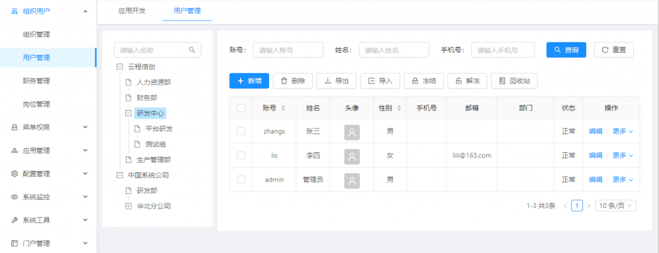Screen dimensions: 659x253
Task: Click the avatar placeholder for 张三
Action: point(352,132)
